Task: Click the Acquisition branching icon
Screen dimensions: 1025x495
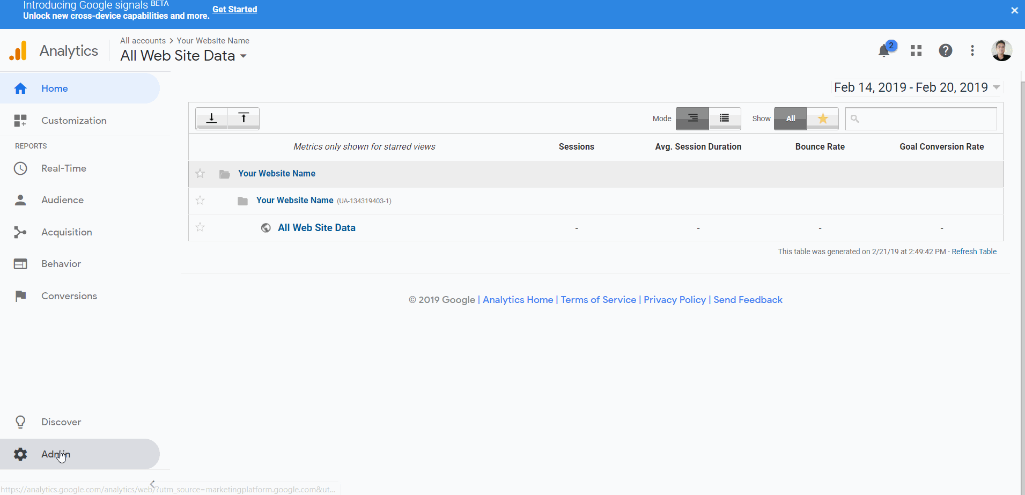Action: point(20,232)
